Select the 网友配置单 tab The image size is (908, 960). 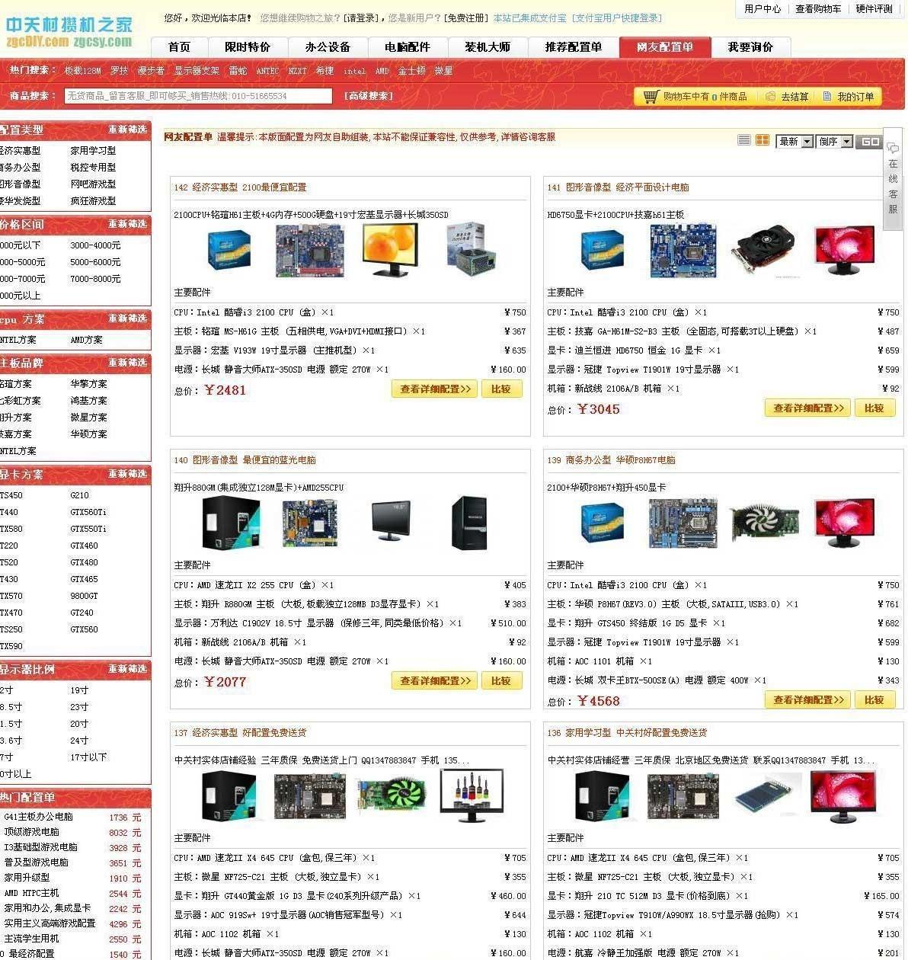click(665, 47)
